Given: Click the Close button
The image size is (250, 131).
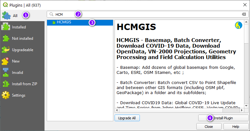Looking at the screenshot, I should click(x=209, y=127).
